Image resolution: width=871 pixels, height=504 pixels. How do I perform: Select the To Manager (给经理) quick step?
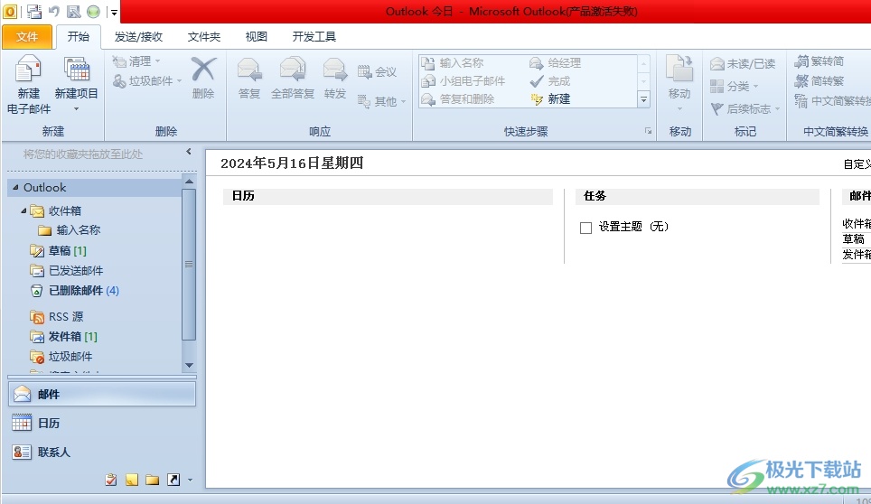point(555,62)
